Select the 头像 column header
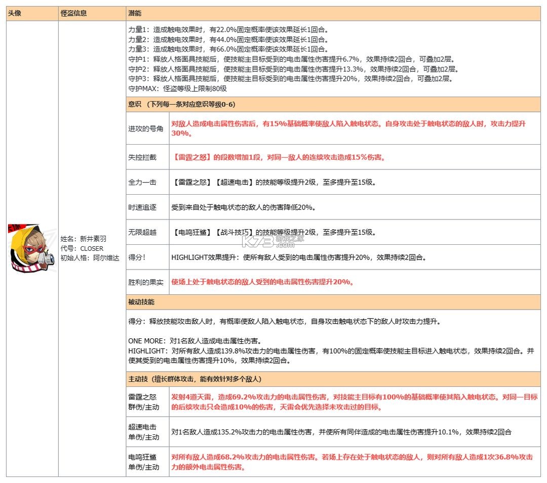This screenshot has height=483, width=547. 15,13
